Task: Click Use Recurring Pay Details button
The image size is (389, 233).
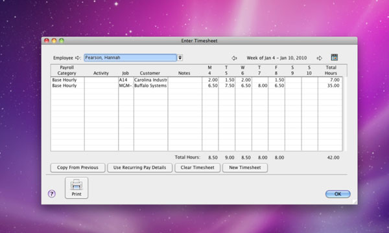Action: [139, 168]
